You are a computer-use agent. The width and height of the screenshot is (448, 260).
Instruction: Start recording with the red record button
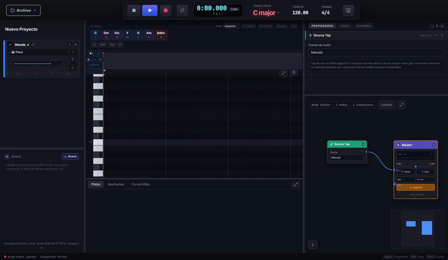165,10
